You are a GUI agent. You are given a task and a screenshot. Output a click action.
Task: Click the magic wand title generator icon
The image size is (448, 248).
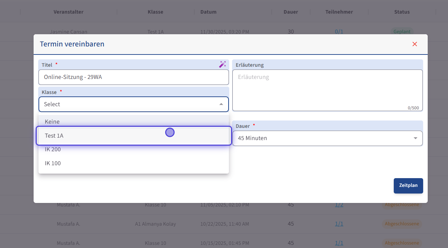pyautogui.click(x=222, y=64)
